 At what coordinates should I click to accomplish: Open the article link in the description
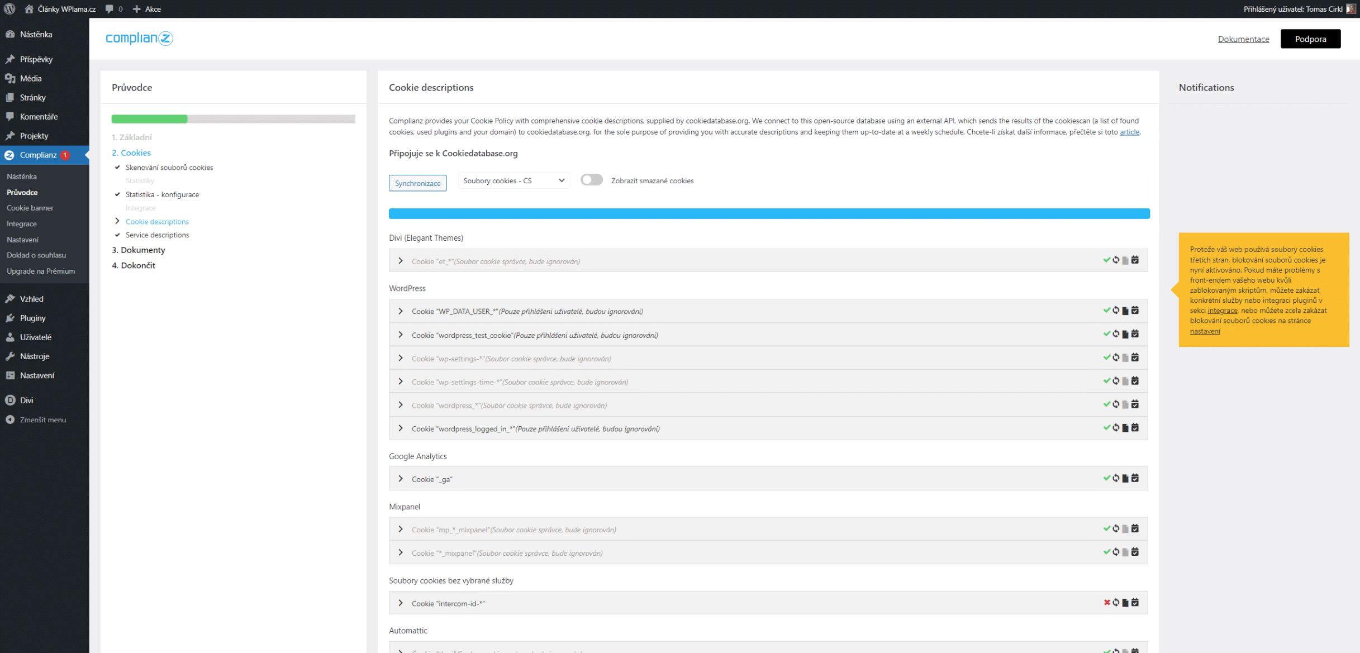tap(1129, 132)
